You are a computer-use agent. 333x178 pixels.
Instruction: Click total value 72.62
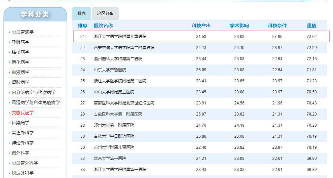[311, 37]
